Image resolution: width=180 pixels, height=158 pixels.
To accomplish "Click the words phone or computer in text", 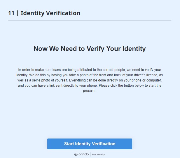I will pos(146,80).
